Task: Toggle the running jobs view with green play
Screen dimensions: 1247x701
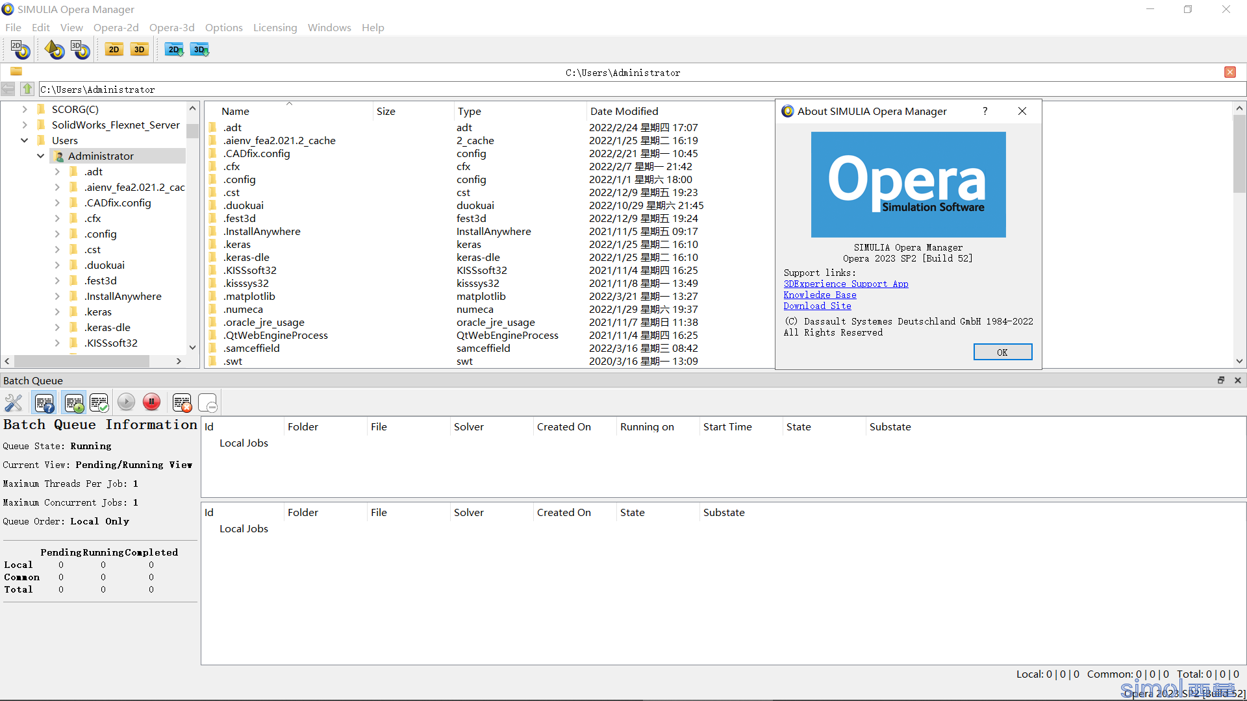Action: pyautogui.click(x=74, y=403)
